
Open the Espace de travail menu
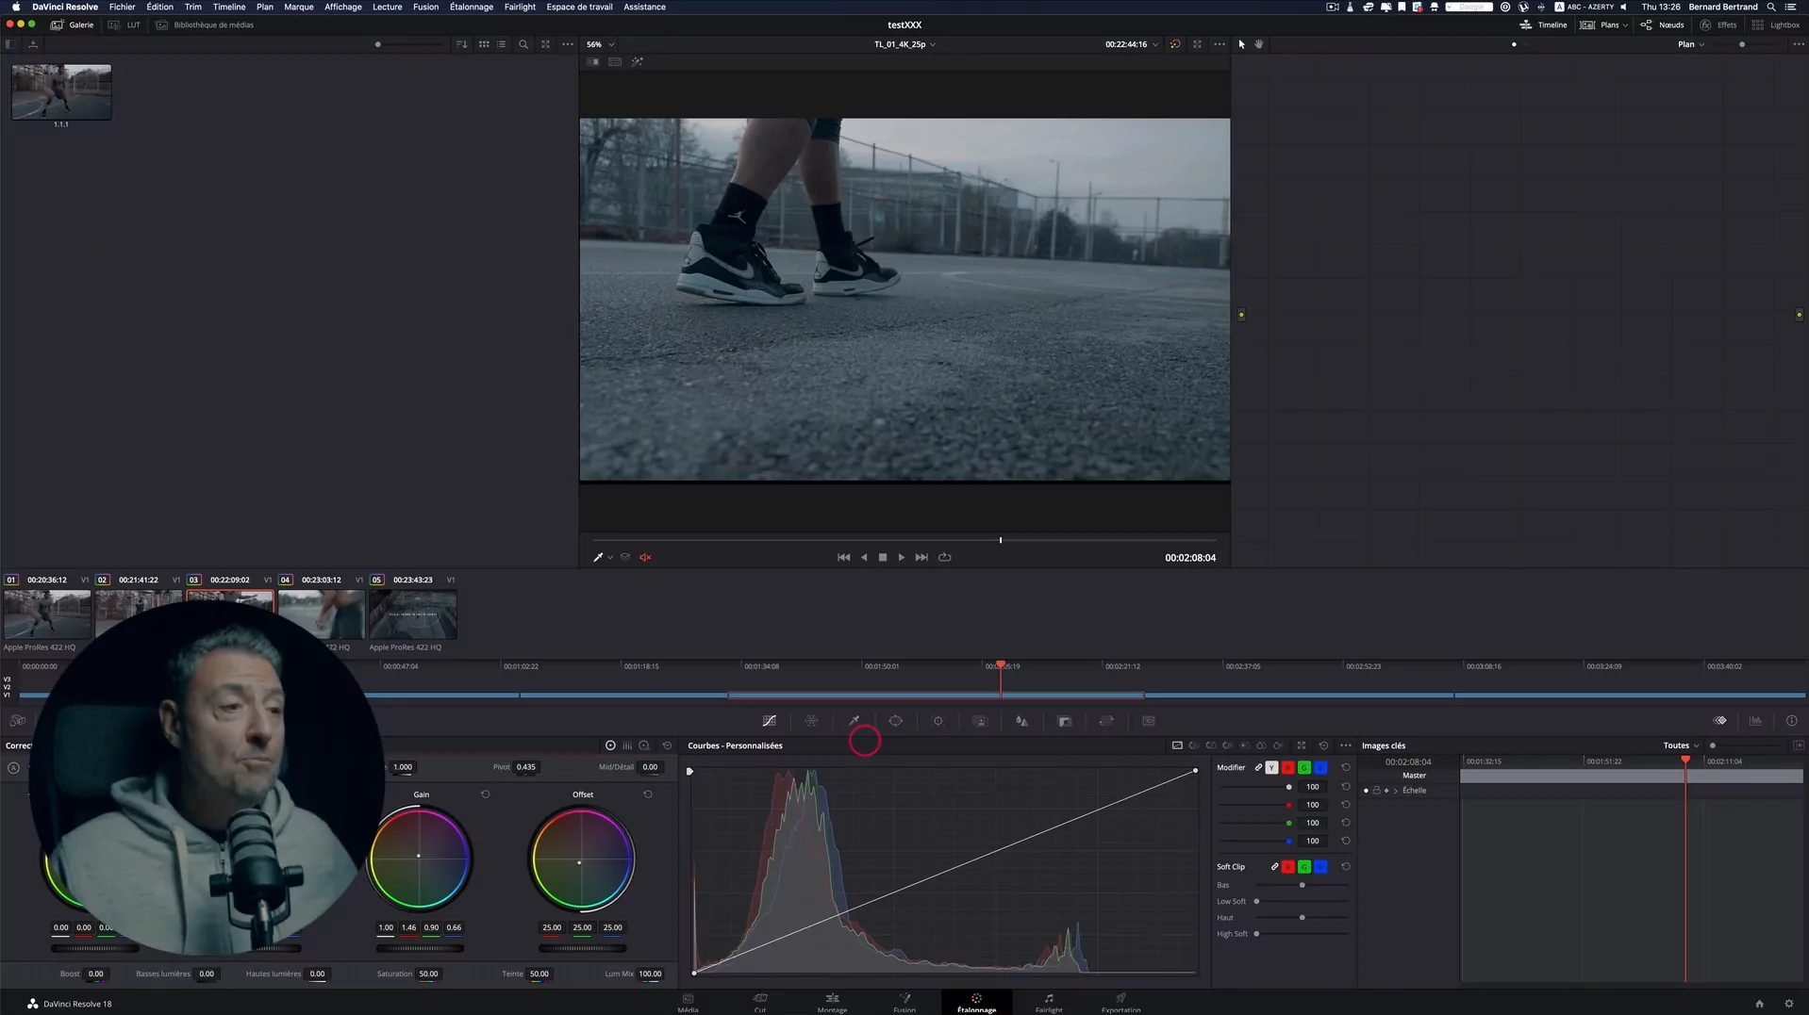pos(579,7)
